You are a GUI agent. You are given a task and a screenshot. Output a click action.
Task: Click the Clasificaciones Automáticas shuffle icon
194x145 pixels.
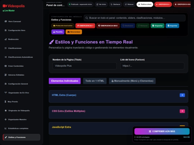coord(5,57)
